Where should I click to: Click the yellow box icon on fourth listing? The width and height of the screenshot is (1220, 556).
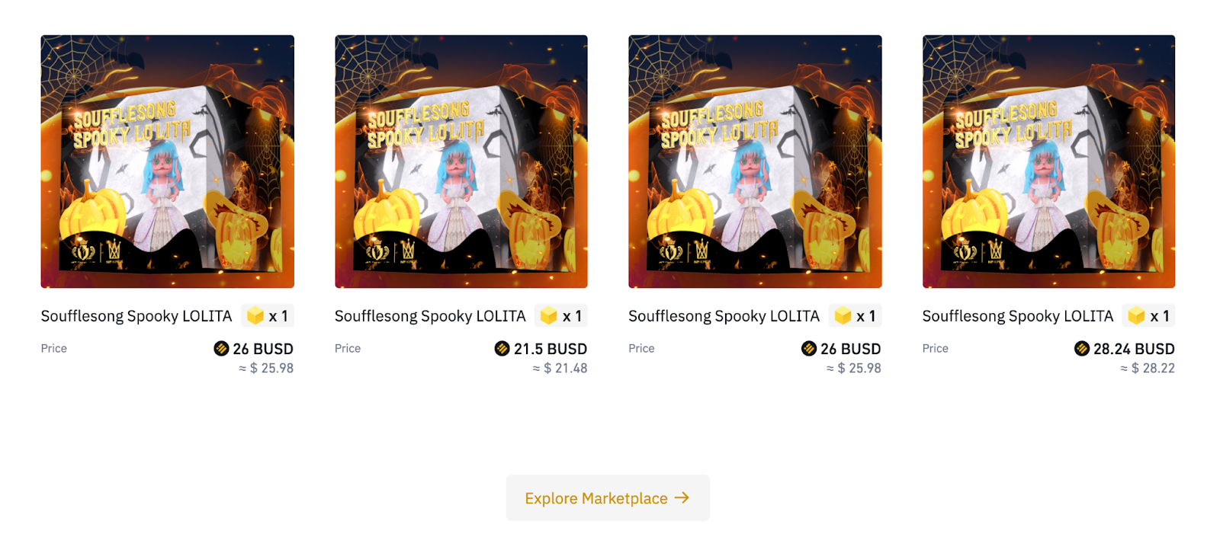(1136, 315)
